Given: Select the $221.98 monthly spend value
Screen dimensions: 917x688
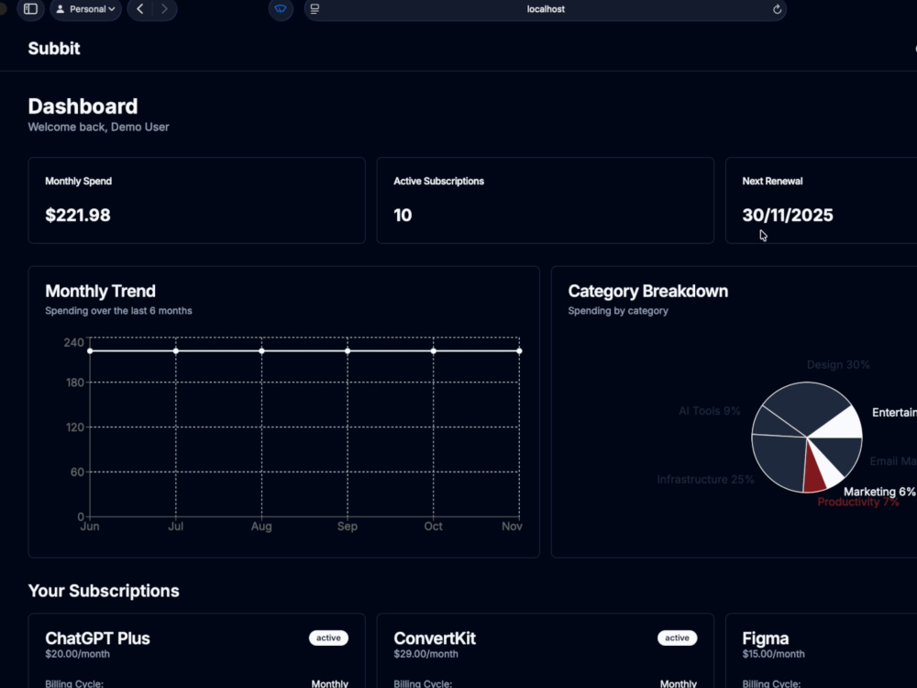Looking at the screenshot, I should pyautogui.click(x=78, y=216).
